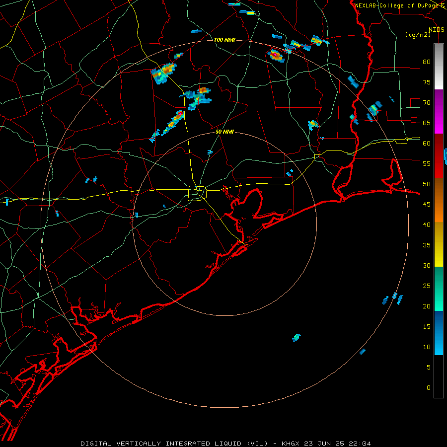Click the 20 value on the scale
447x447 pixels.
(x=427, y=306)
